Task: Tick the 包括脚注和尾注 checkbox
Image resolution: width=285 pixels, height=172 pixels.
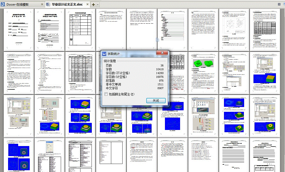Action: coord(106,94)
